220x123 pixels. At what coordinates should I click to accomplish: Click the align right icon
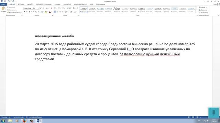click(x=60, y=12)
